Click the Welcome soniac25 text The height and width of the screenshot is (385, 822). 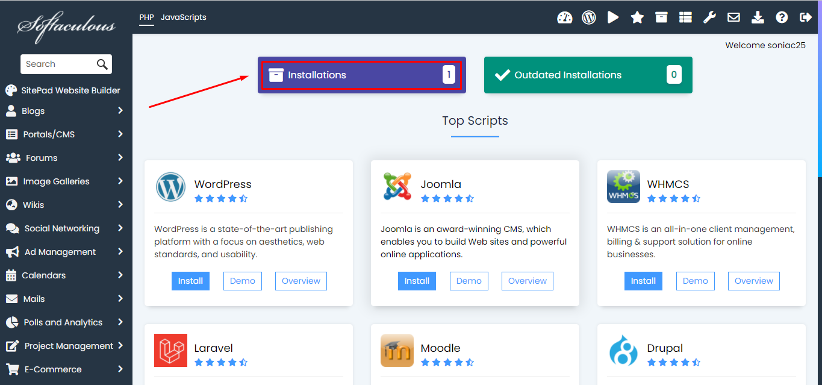765,45
